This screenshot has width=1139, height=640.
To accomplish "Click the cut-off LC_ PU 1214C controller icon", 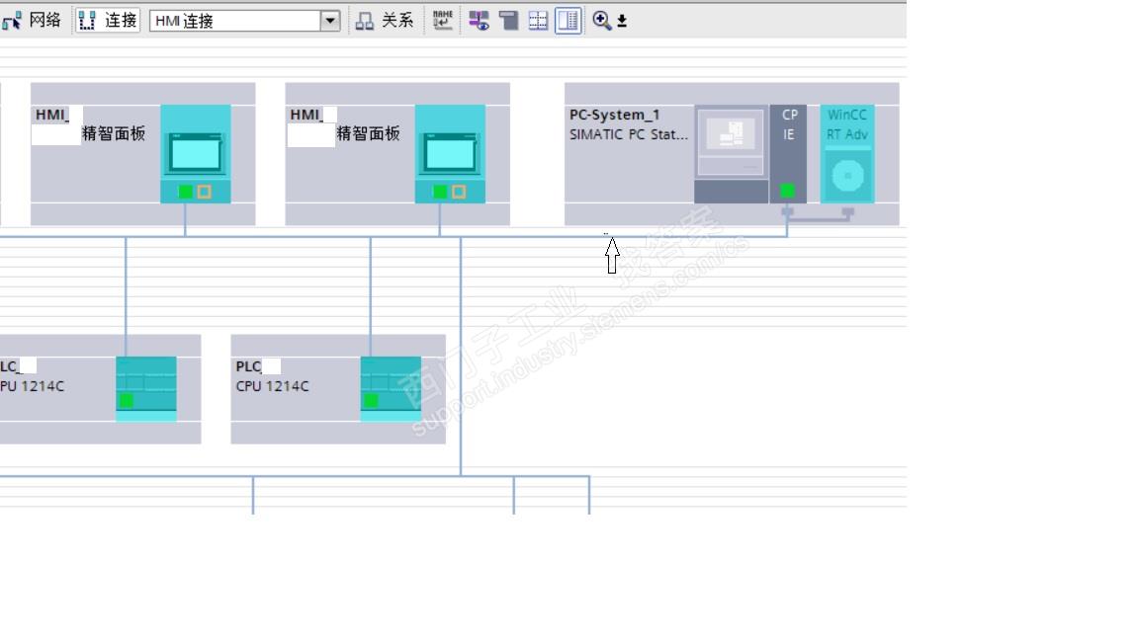I will point(146,389).
